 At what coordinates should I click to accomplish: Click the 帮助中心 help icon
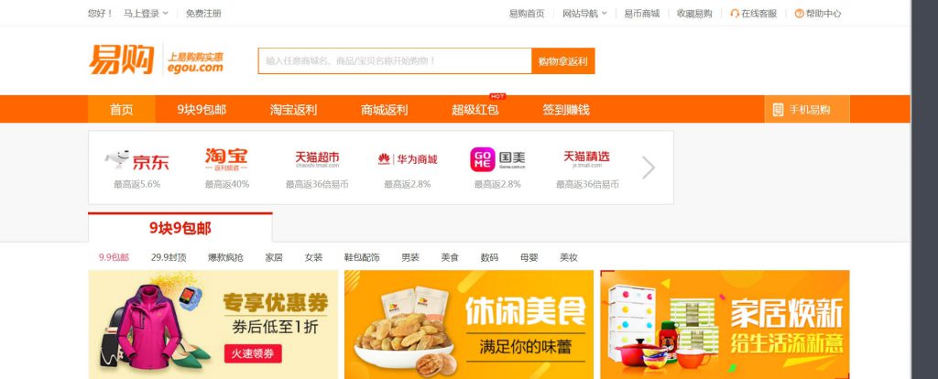tap(799, 13)
